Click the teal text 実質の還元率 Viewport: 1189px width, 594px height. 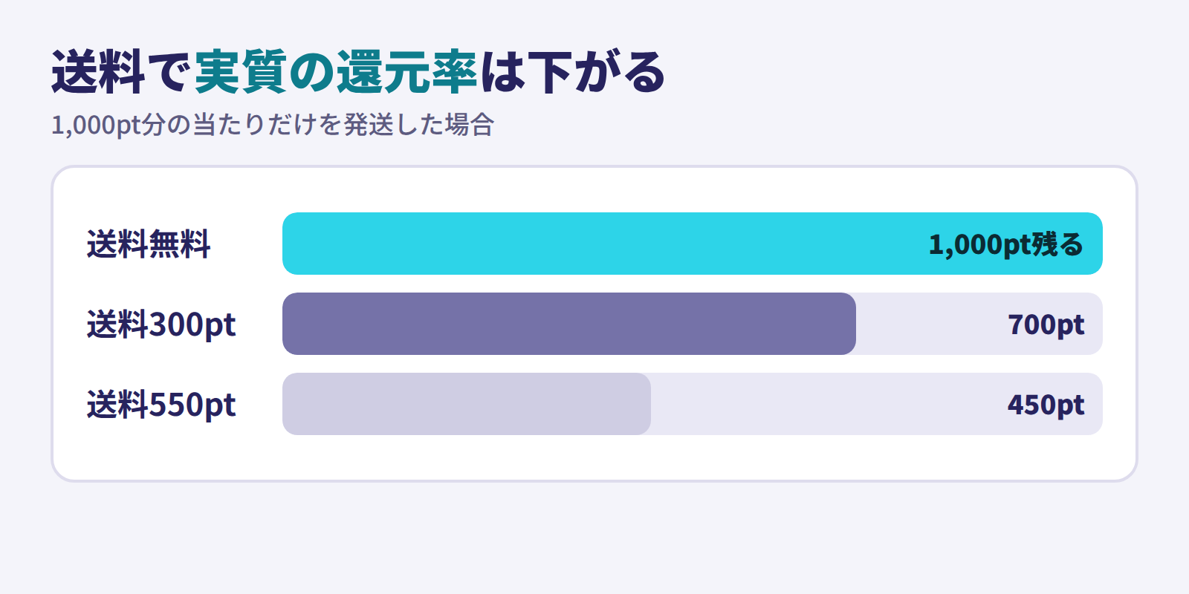coord(335,72)
